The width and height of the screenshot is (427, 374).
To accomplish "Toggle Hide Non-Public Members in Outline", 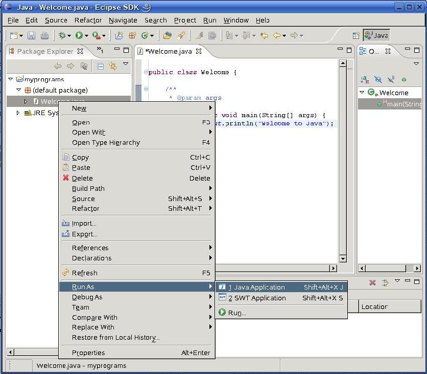I will [x=404, y=80].
